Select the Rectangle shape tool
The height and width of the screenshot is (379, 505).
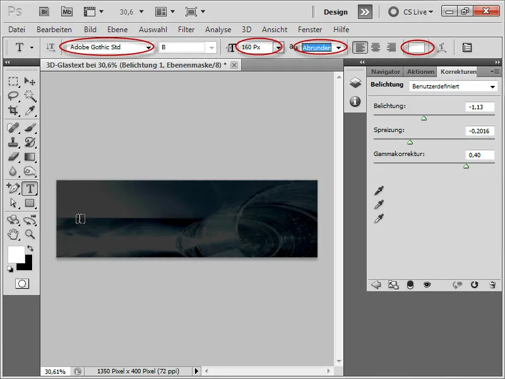[x=30, y=203]
